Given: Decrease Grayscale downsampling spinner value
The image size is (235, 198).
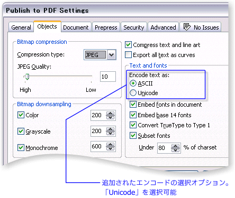Looking at the screenshot, I should [111, 133].
